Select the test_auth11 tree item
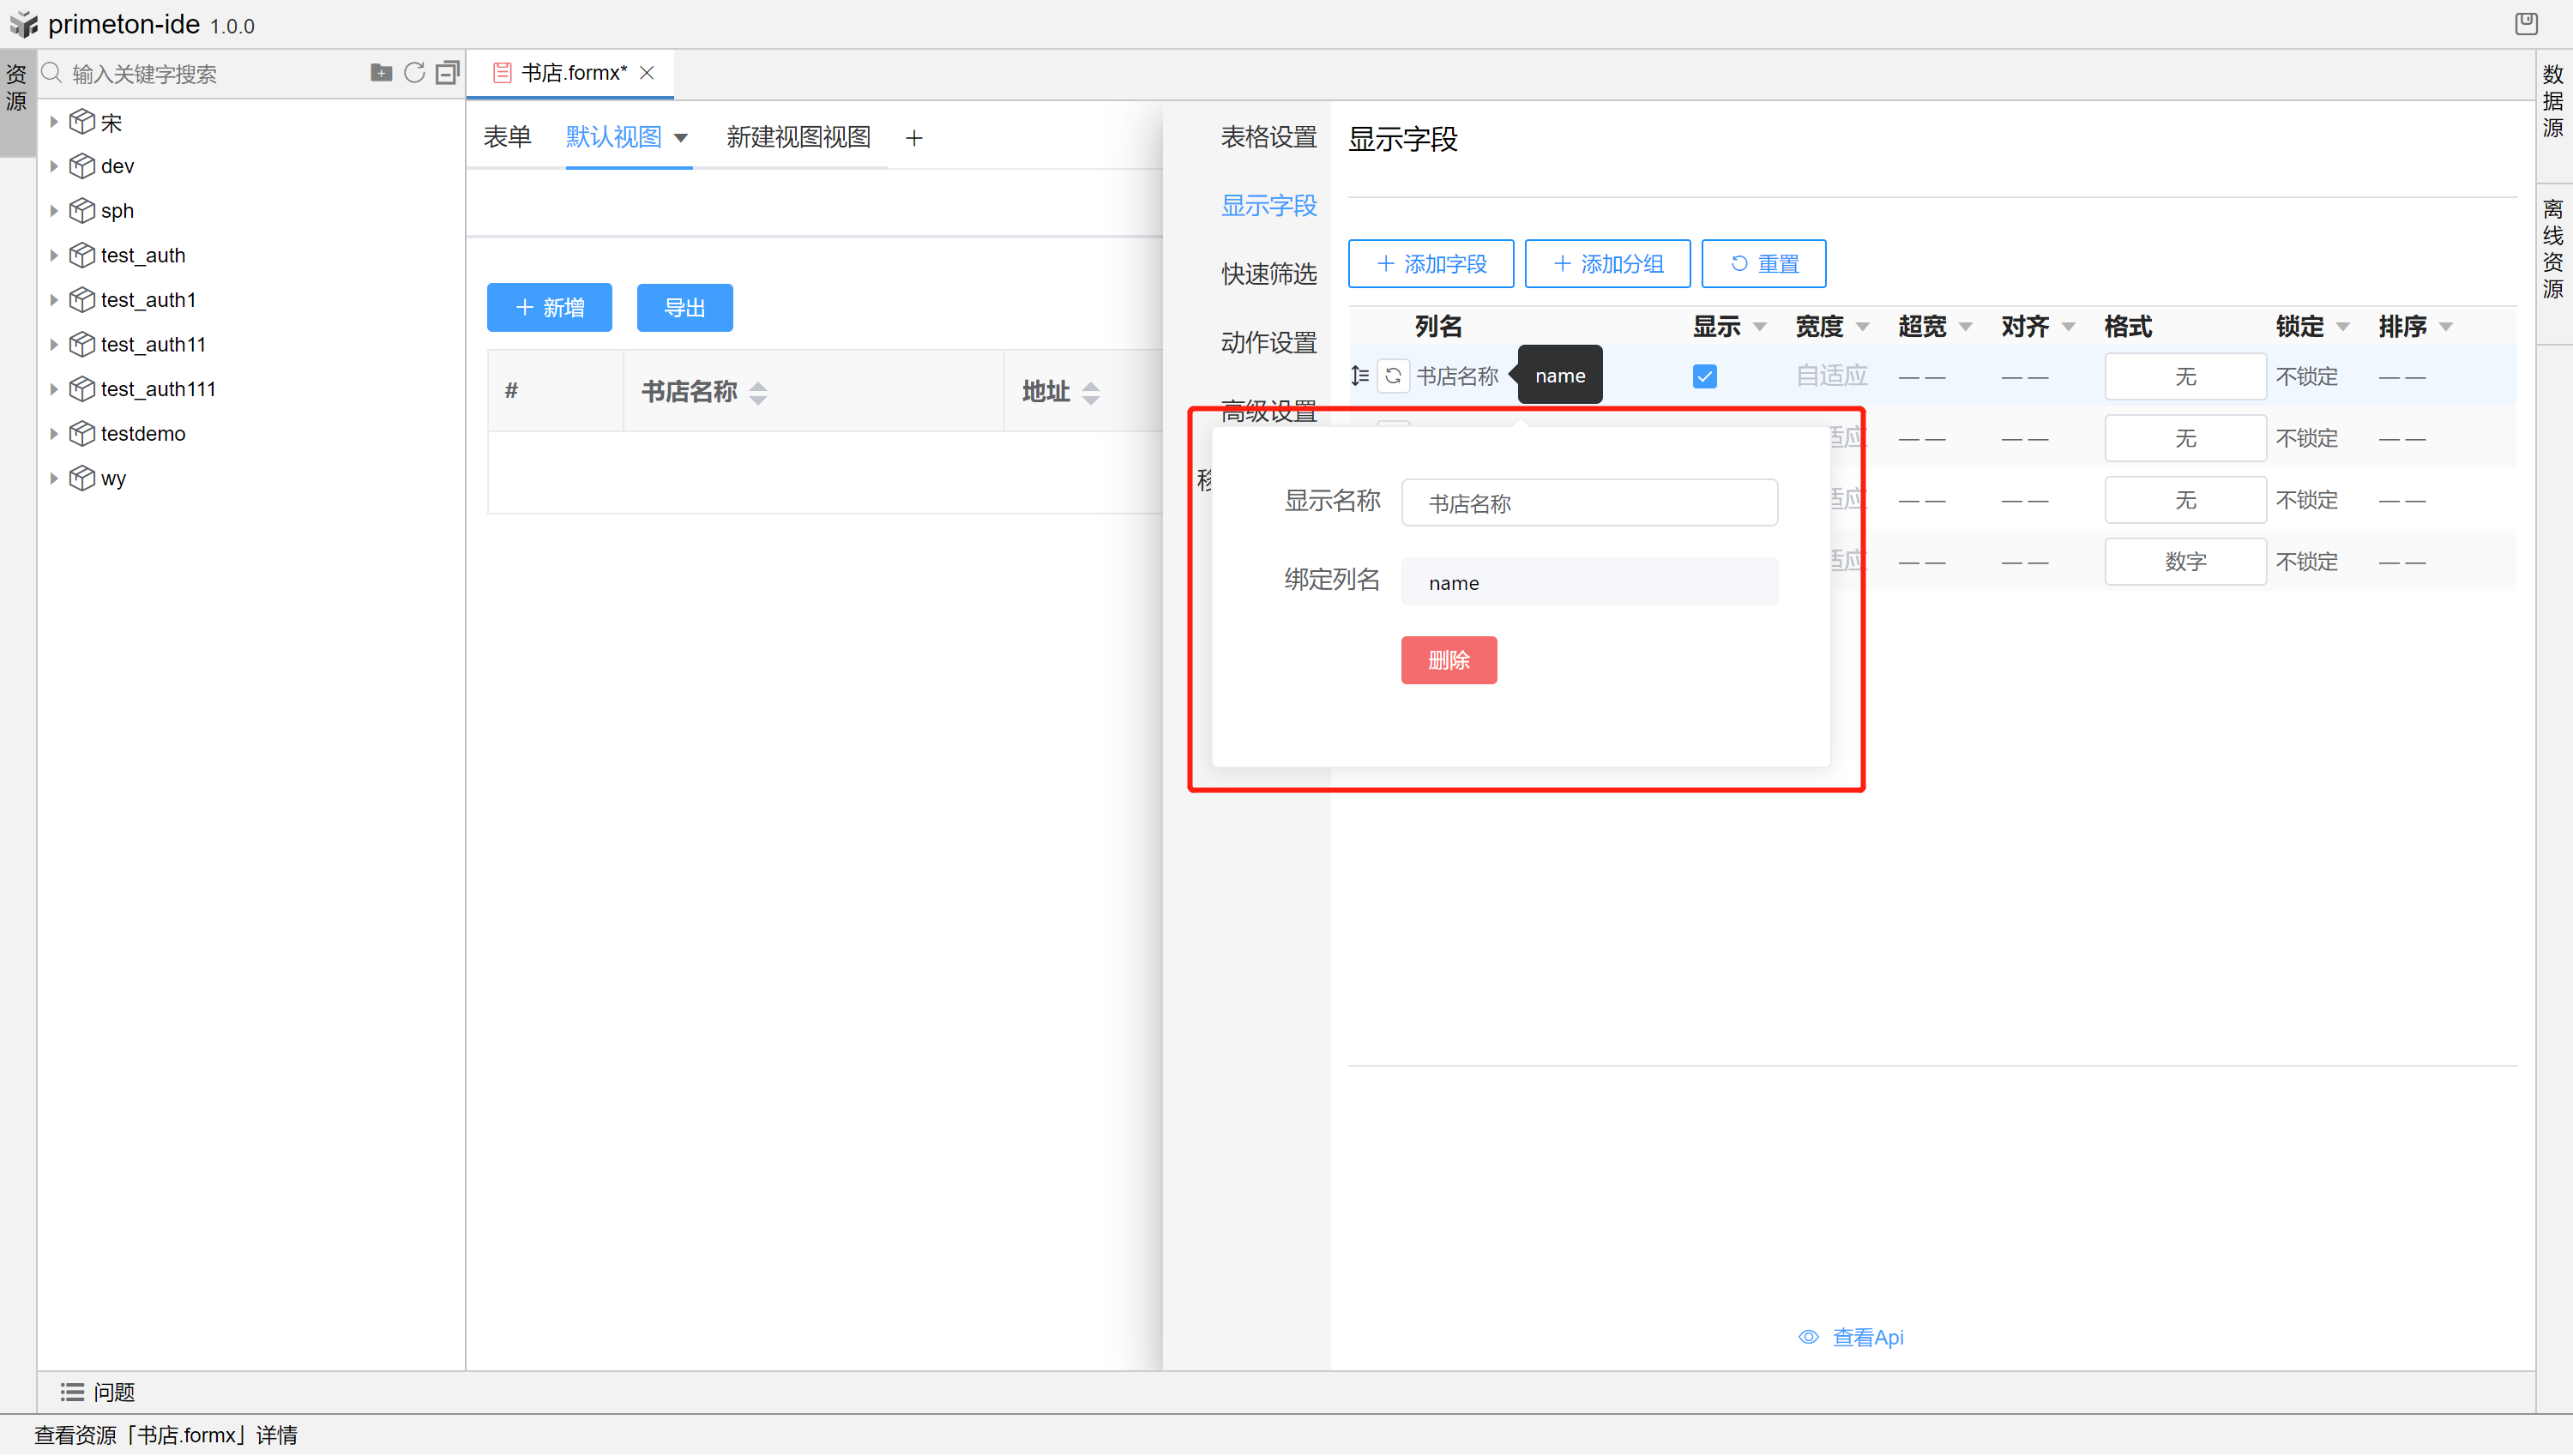The image size is (2573, 1456). [x=153, y=344]
